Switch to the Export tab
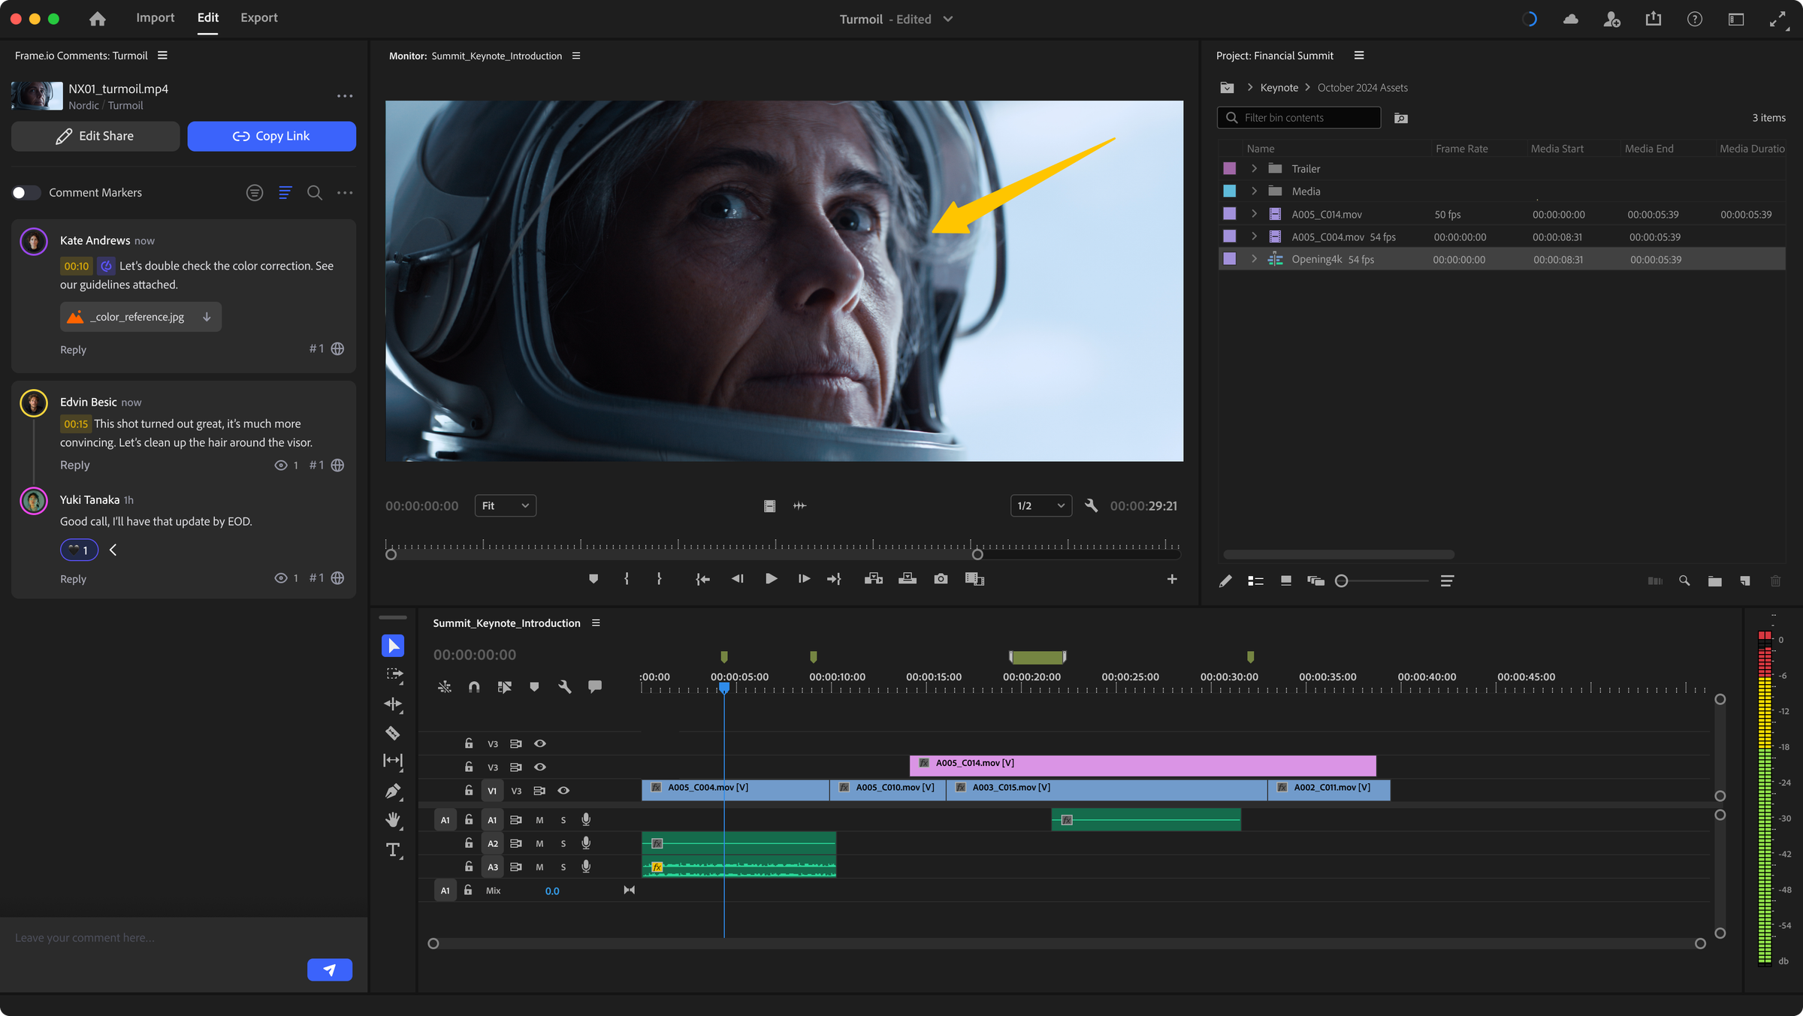 258,18
